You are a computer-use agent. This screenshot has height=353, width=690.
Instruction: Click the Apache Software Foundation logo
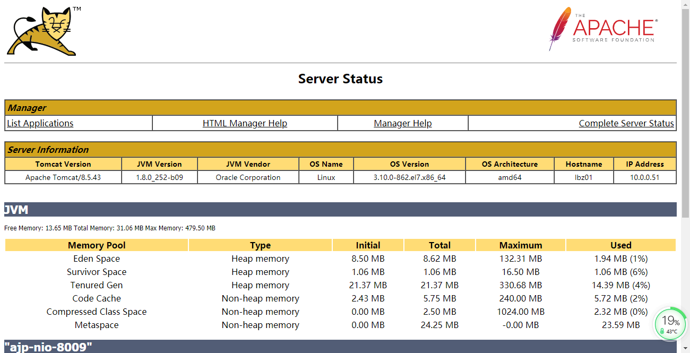[x=603, y=29]
